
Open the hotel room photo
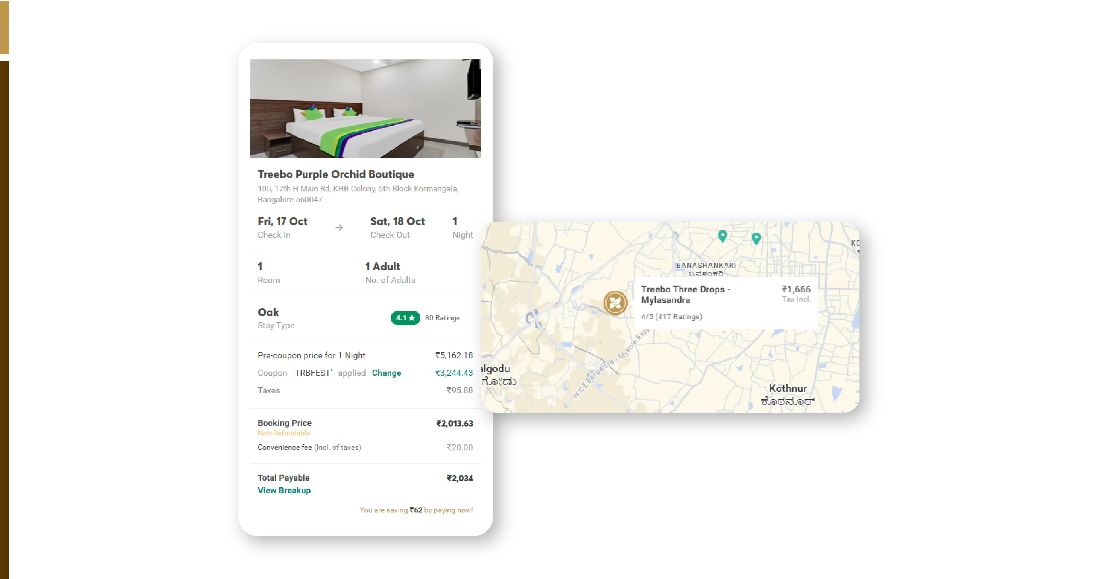[365, 108]
